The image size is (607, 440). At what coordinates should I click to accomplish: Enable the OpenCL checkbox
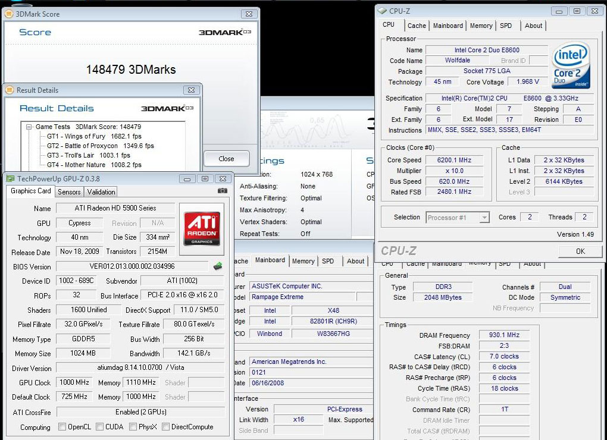(62, 427)
